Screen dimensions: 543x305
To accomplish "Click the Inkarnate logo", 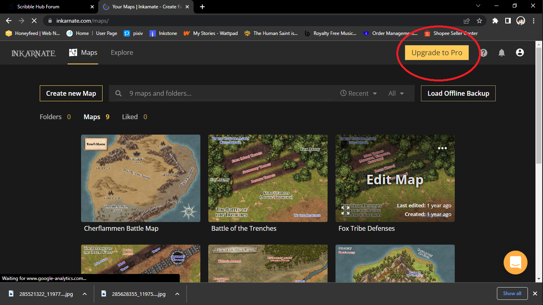I will pyautogui.click(x=34, y=53).
